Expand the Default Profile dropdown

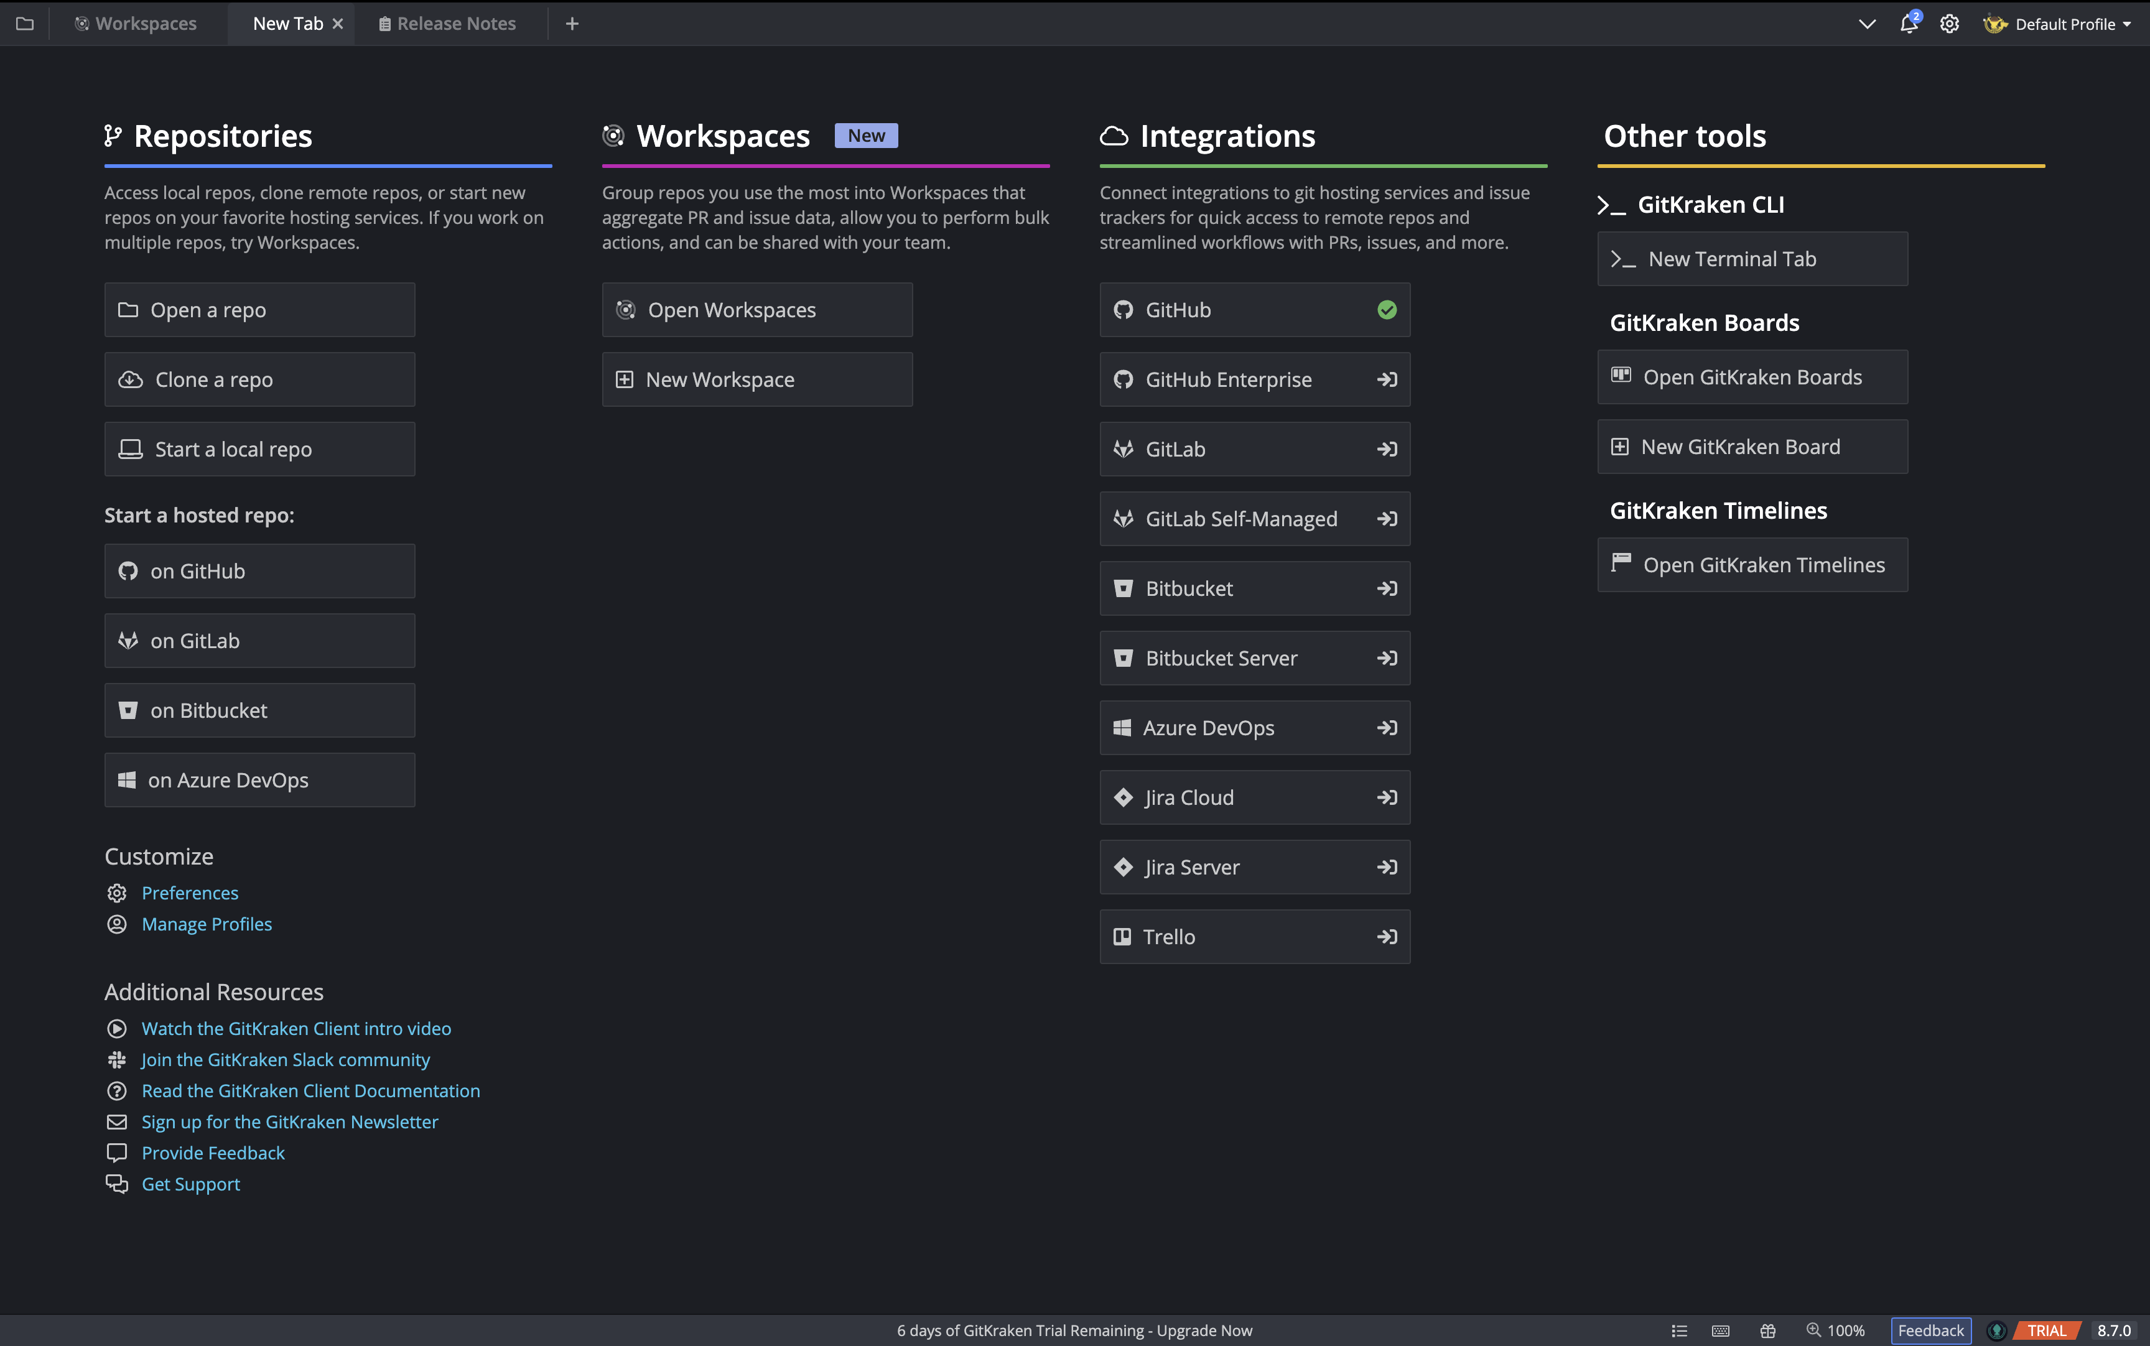tap(2065, 24)
